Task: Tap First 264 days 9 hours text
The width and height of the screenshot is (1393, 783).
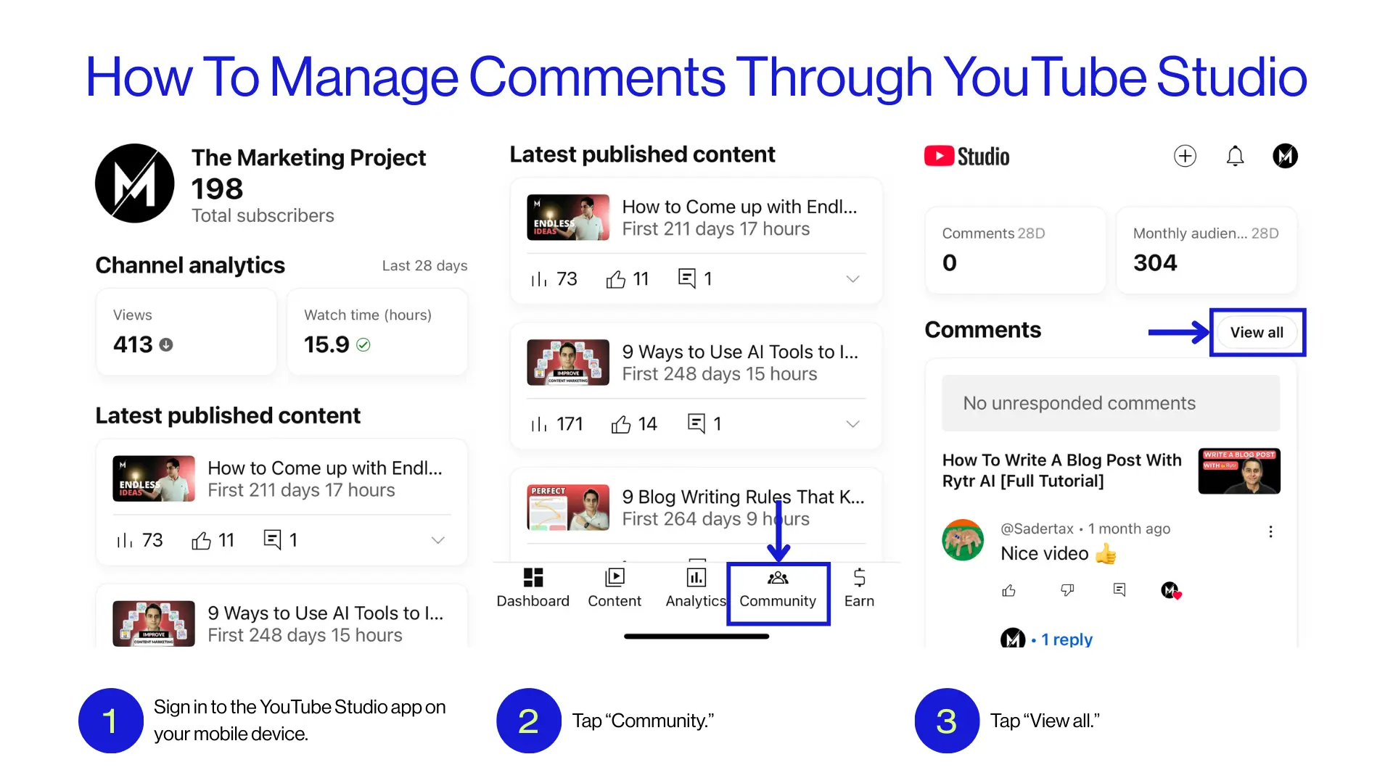Action: point(715,519)
